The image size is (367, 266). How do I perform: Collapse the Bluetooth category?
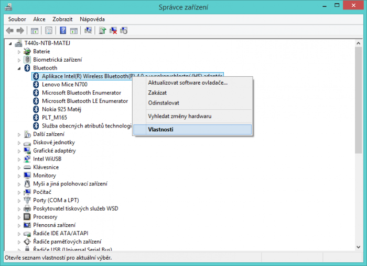(19, 68)
